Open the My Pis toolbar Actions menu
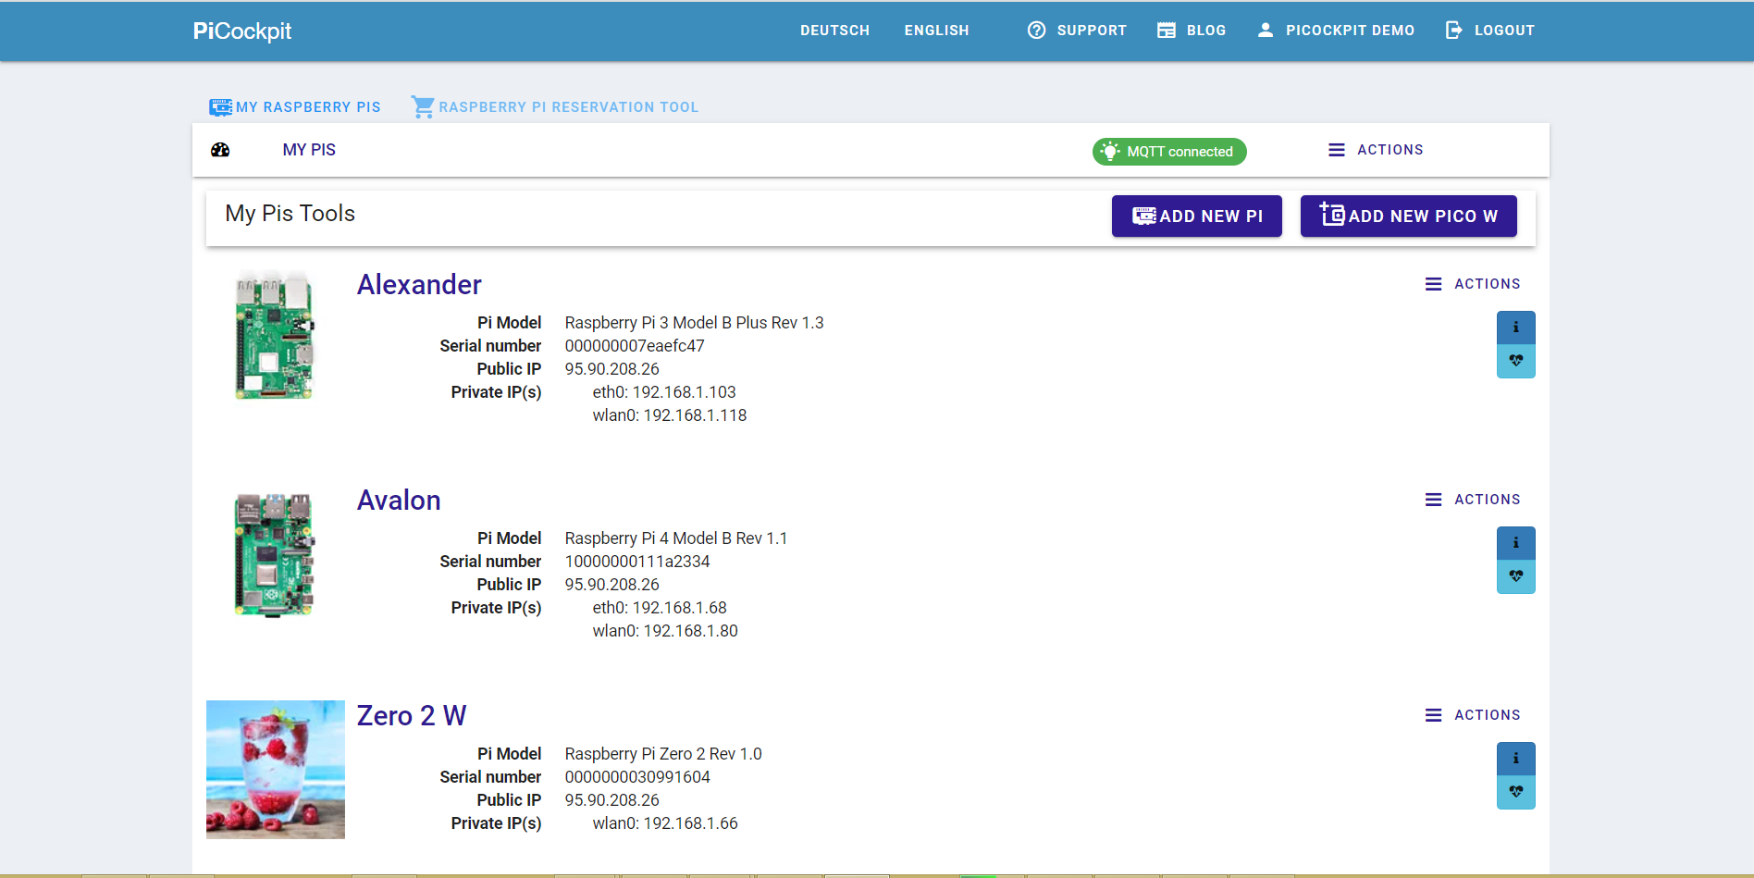1754x878 pixels. point(1376,150)
